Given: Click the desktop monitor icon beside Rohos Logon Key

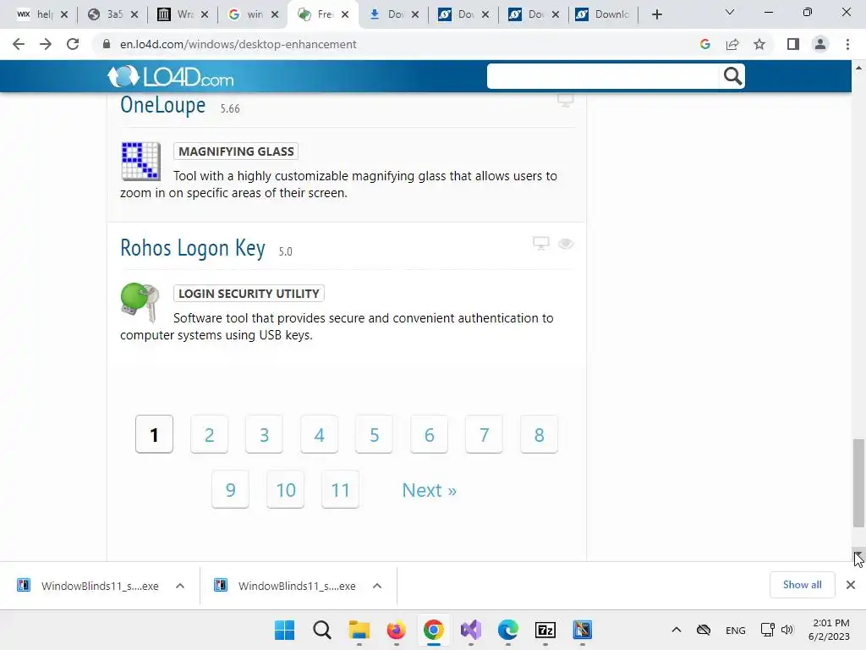Looking at the screenshot, I should coord(540,243).
